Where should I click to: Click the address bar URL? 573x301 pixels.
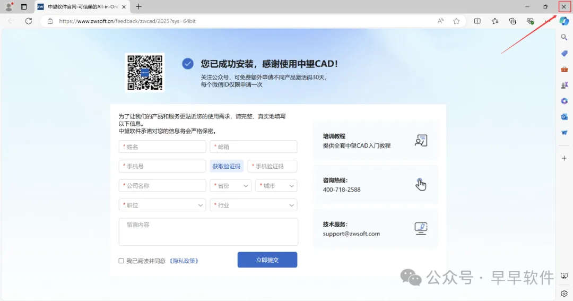[127, 21]
